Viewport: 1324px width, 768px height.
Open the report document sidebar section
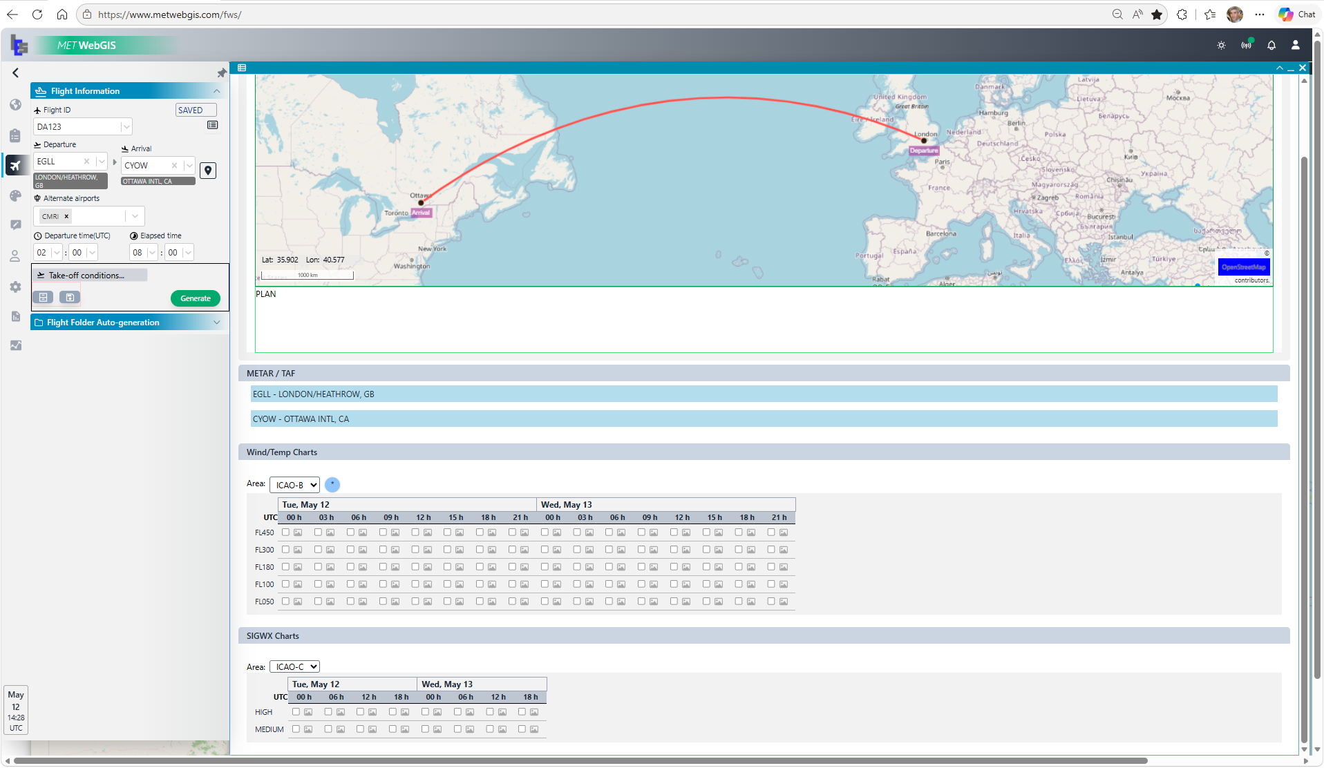15,316
